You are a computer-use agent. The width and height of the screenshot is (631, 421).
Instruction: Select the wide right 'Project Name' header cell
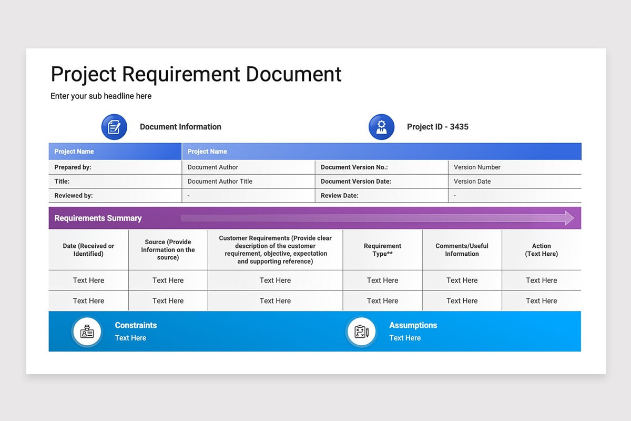(382, 152)
